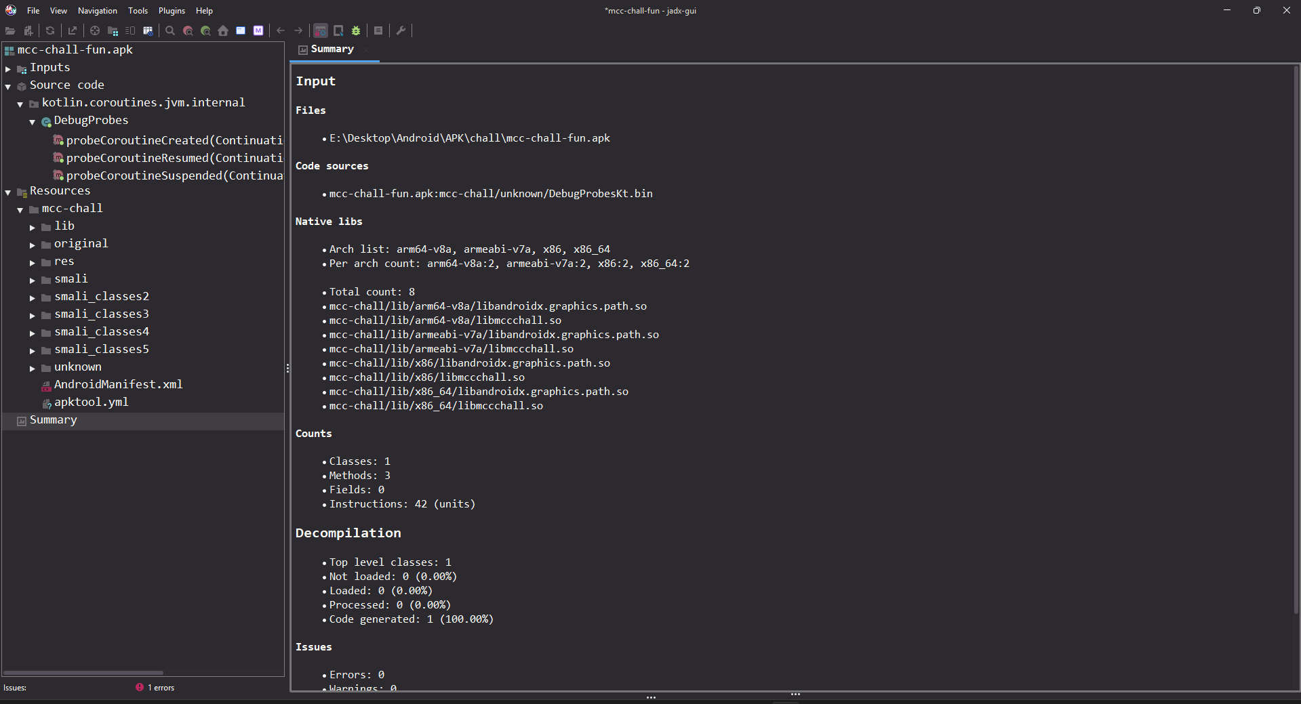Toggle flatten packages view in toolbar
Image resolution: width=1301 pixels, height=704 pixels.
point(113,30)
